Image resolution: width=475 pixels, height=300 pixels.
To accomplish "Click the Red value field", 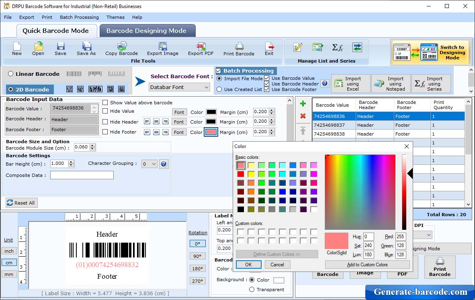I will coord(400,237).
